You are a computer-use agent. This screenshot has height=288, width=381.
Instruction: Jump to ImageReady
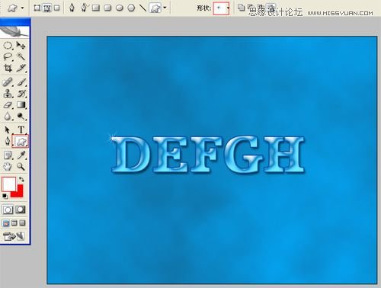point(14,236)
